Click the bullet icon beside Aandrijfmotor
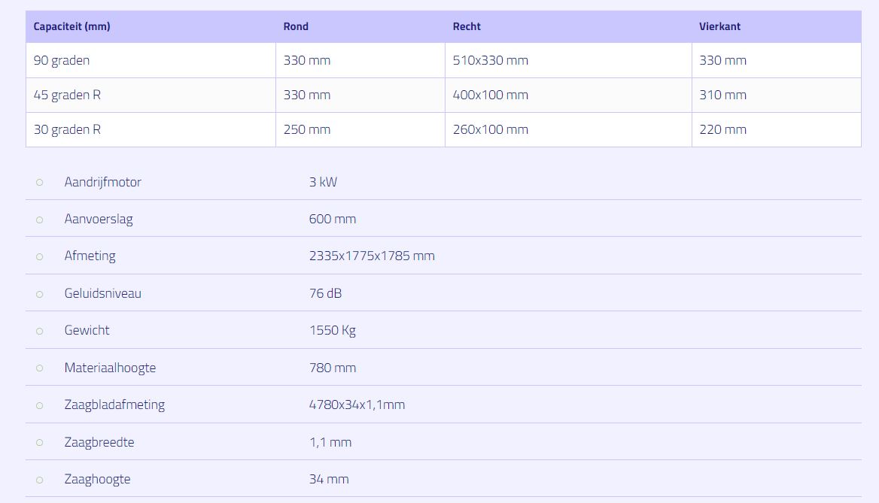Screen dimensions: 879x503 click(40, 183)
